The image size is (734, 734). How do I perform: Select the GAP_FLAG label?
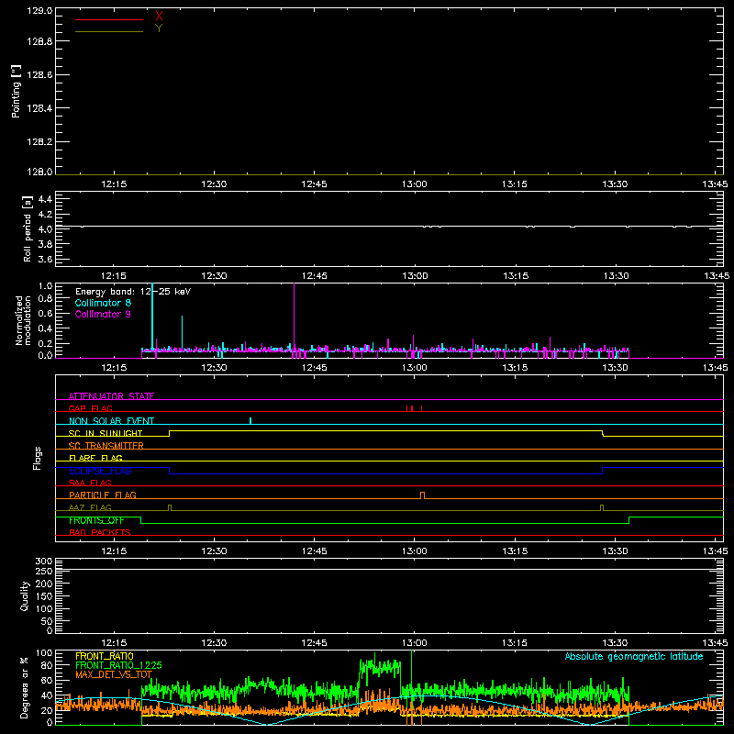pyautogui.click(x=90, y=408)
